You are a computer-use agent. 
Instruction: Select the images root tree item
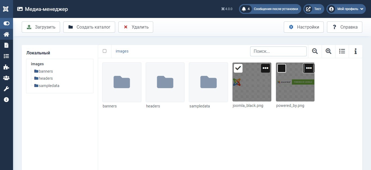(x=37, y=64)
